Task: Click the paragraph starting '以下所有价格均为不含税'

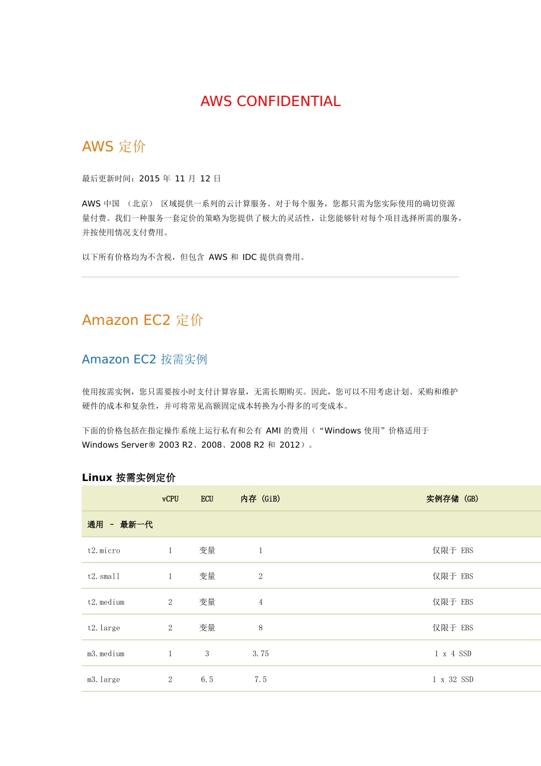Action: click(x=195, y=257)
